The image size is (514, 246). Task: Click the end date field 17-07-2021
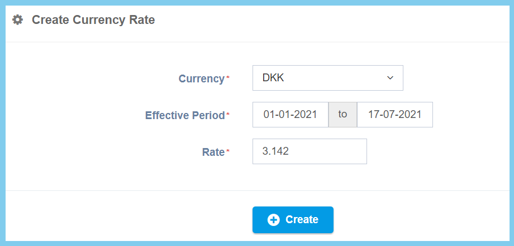click(x=394, y=115)
